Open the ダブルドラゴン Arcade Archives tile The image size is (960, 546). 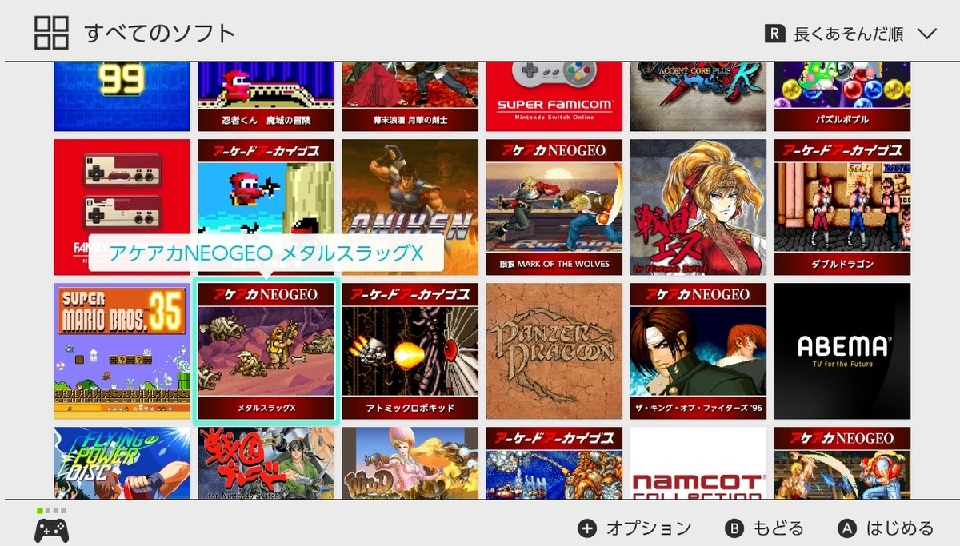[842, 207]
